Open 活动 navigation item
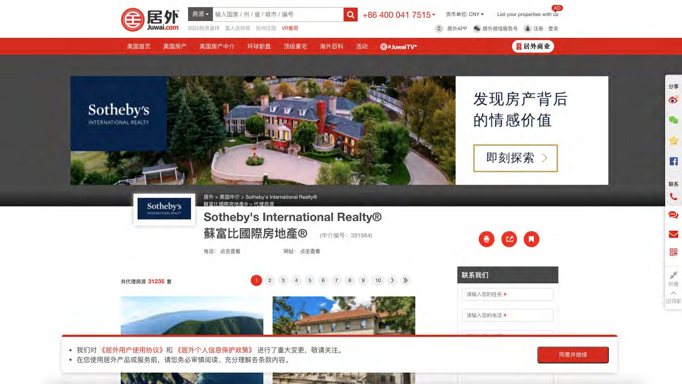The width and height of the screenshot is (682, 384). 362,46
